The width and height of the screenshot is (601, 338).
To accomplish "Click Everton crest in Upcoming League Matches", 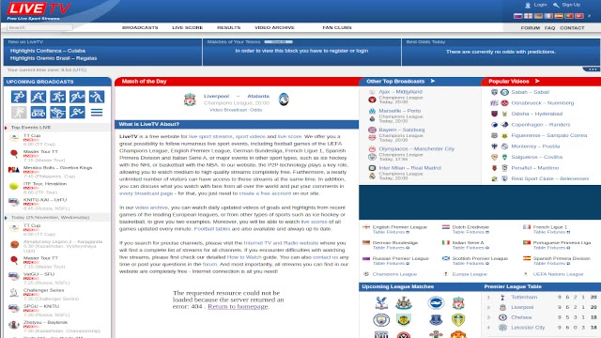I will pyautogui.click(x=436, y=319).
